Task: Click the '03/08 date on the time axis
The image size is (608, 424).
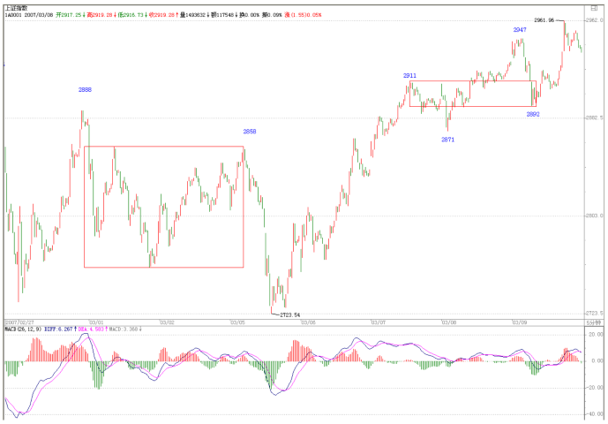Action: (x=448, y=322)
